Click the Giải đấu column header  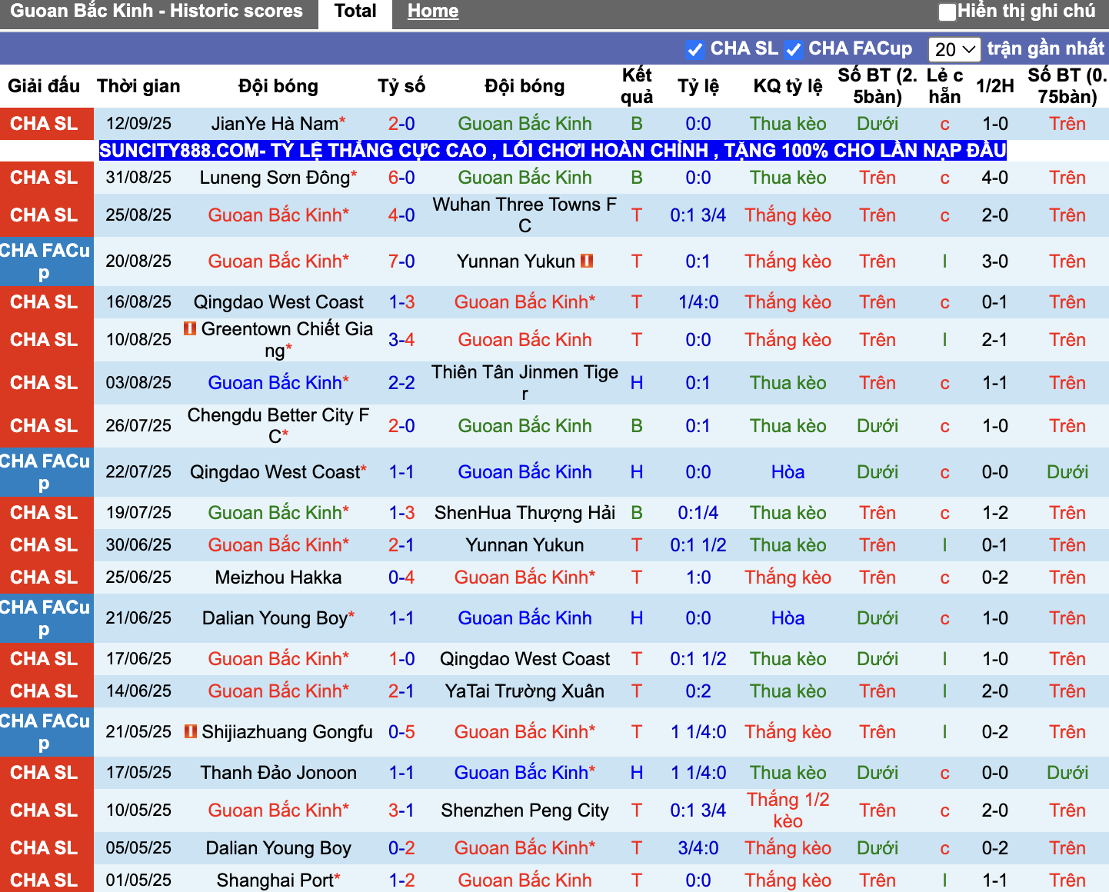click(x=44, y=86)
